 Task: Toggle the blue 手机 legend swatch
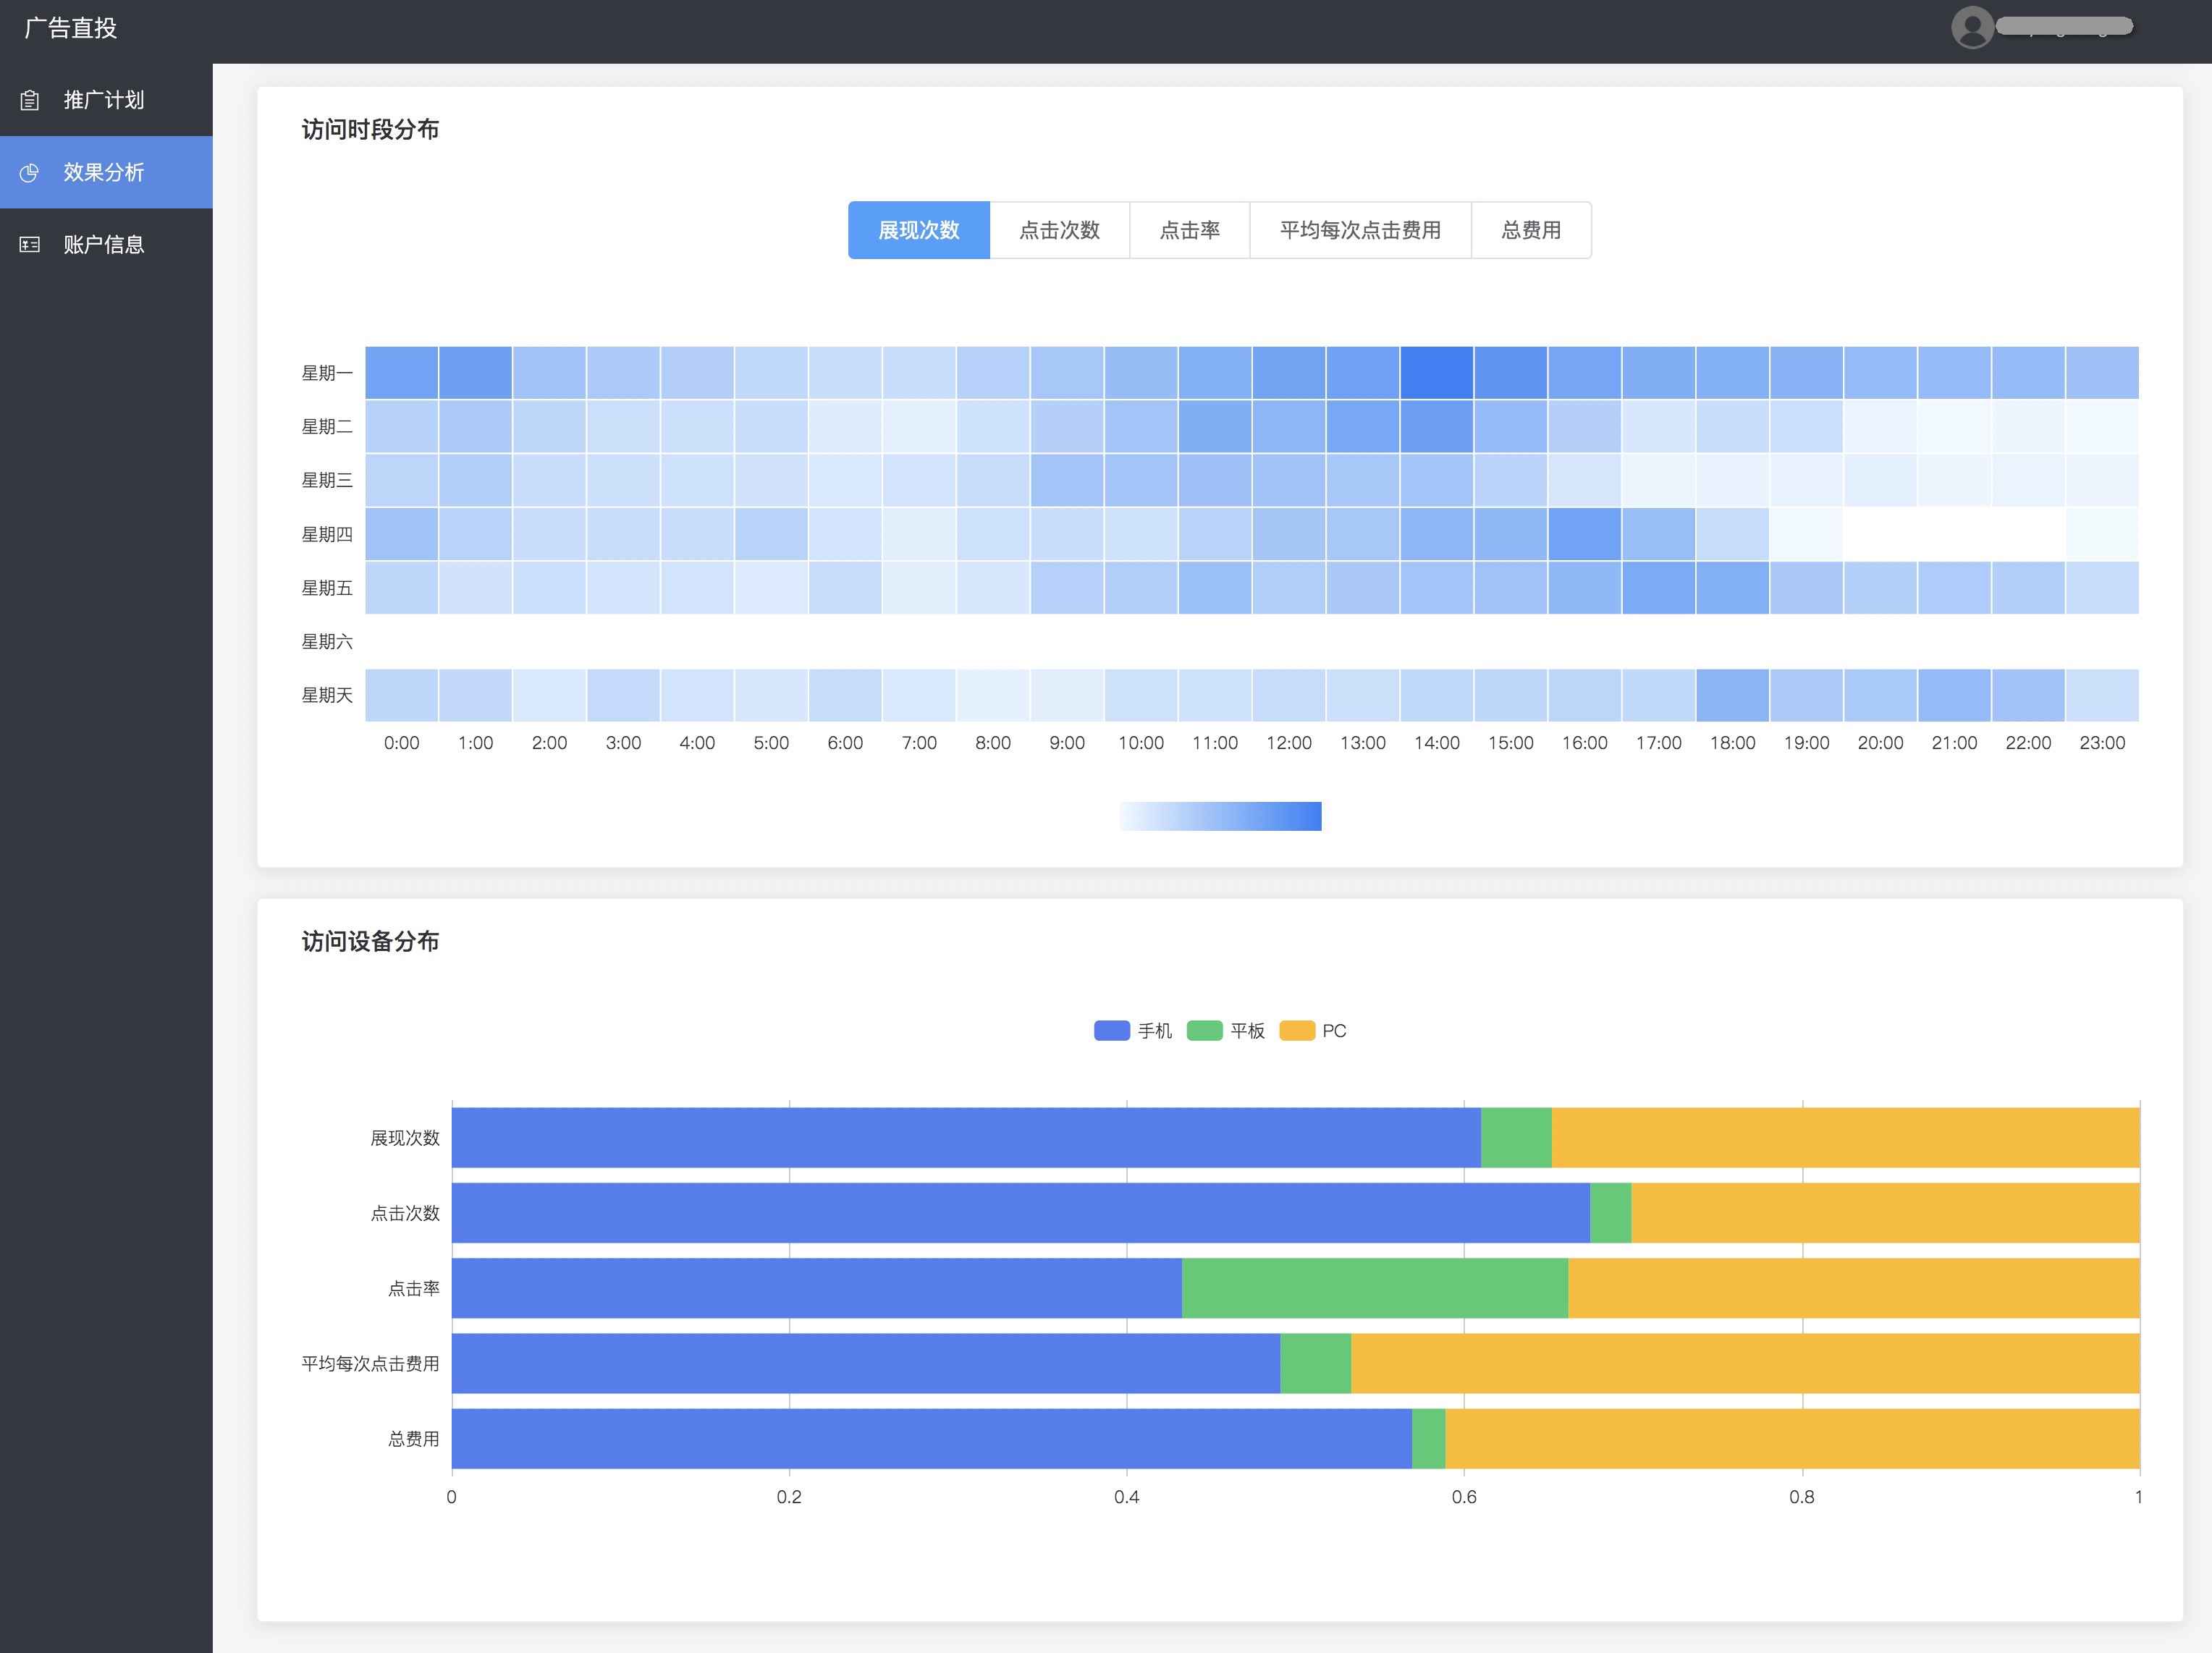point(1111,1030)
